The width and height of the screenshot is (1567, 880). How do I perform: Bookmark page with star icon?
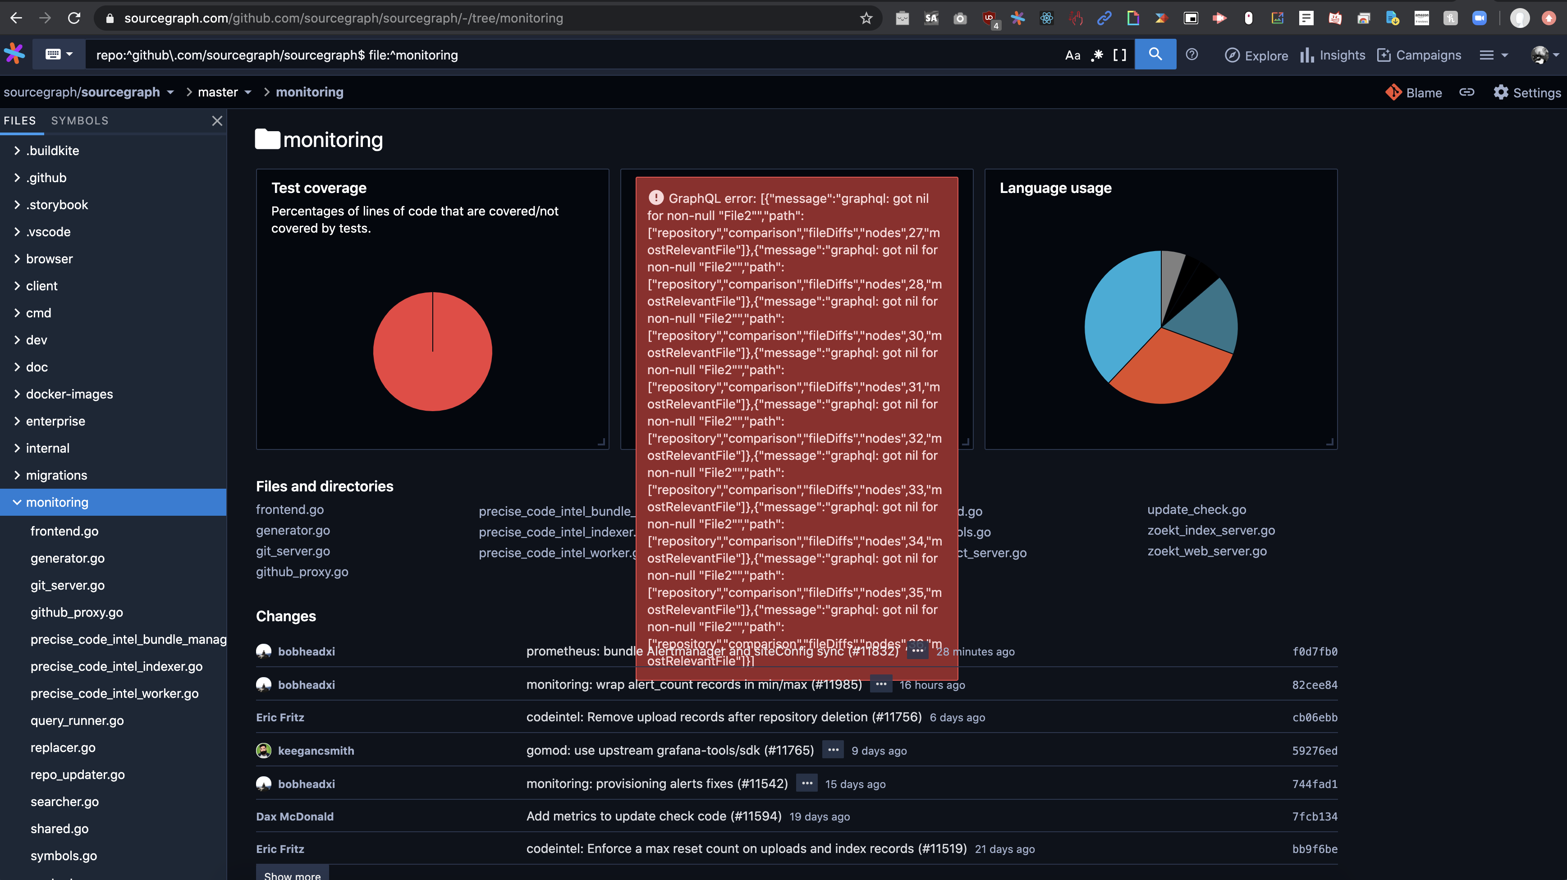pos(866,18)
